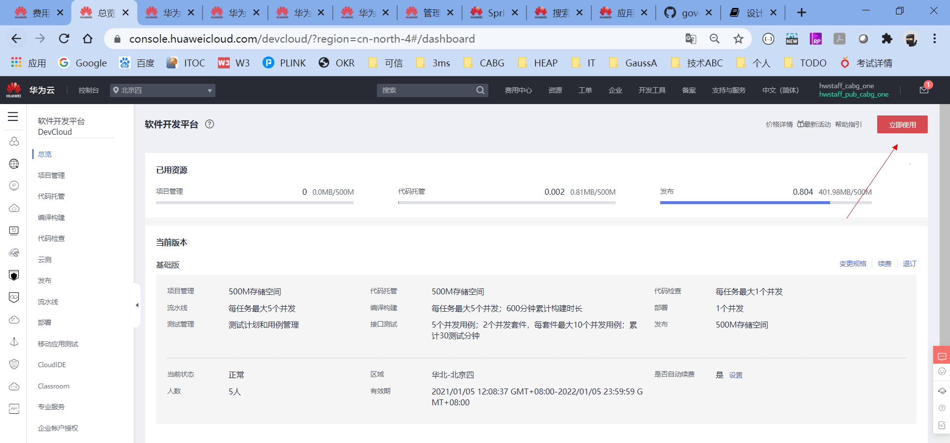Select 代码托管 in sidebar
This screenshot has height=443, width=950.
point(52,196)
